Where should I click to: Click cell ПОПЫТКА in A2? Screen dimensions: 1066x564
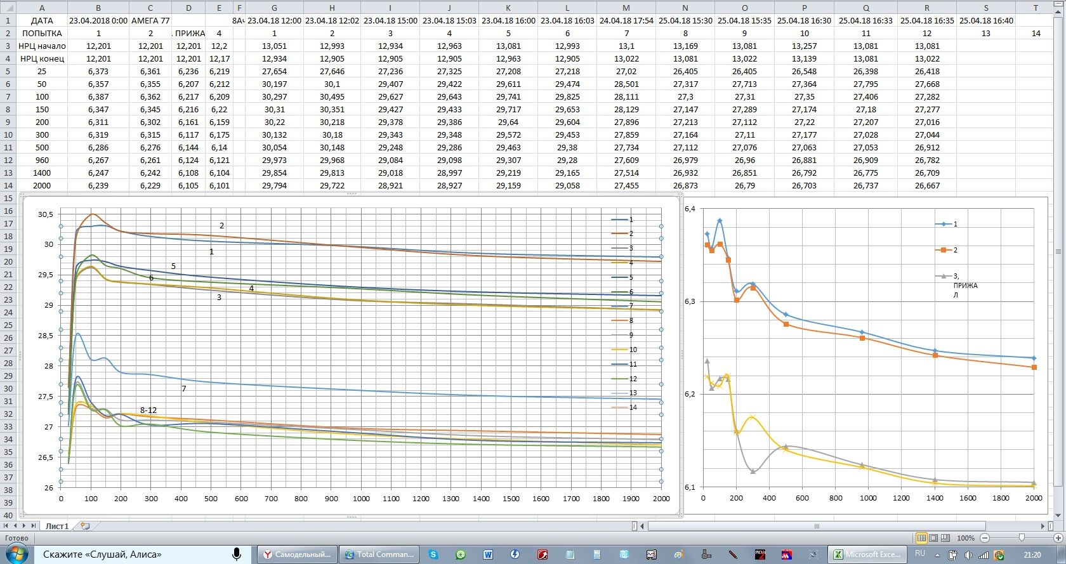[x=42, y=33]
